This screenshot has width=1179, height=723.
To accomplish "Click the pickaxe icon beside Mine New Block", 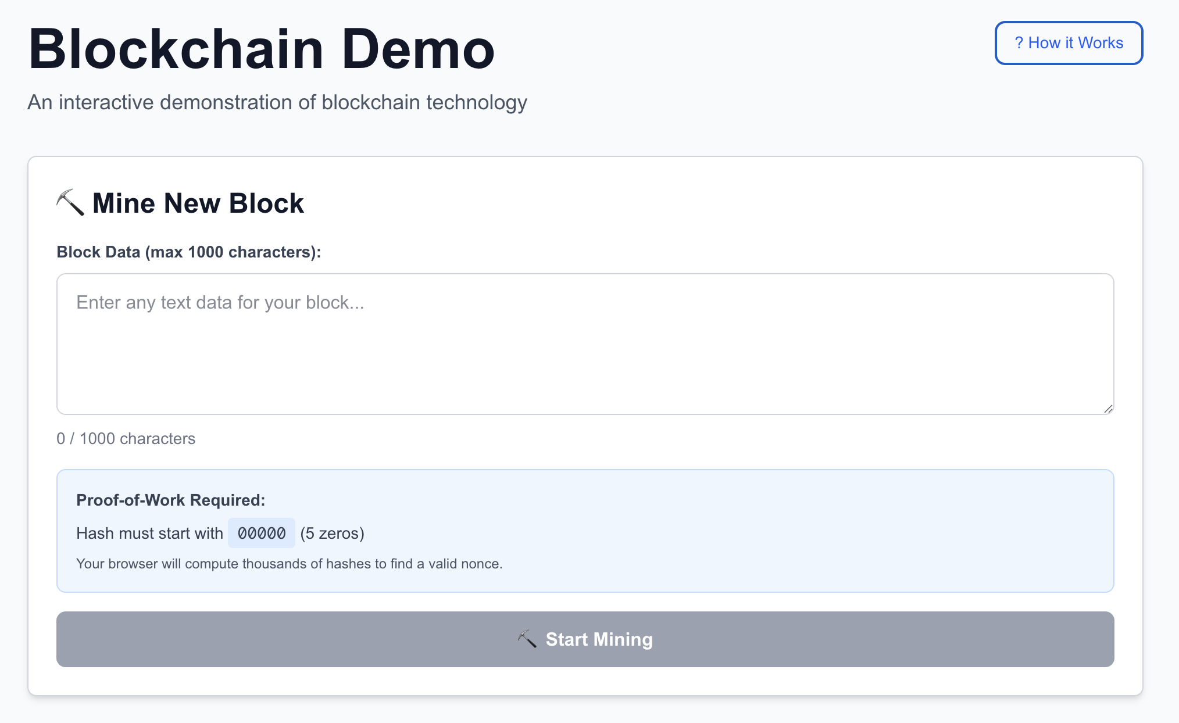I will click(x=70, y=202).
